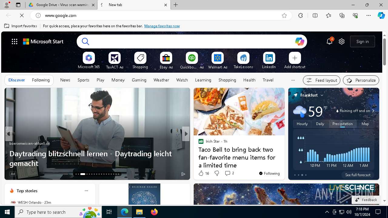The image size is (388, 218).
Task: Open the Favorites star-list icon
Action: tap(329, 15)
